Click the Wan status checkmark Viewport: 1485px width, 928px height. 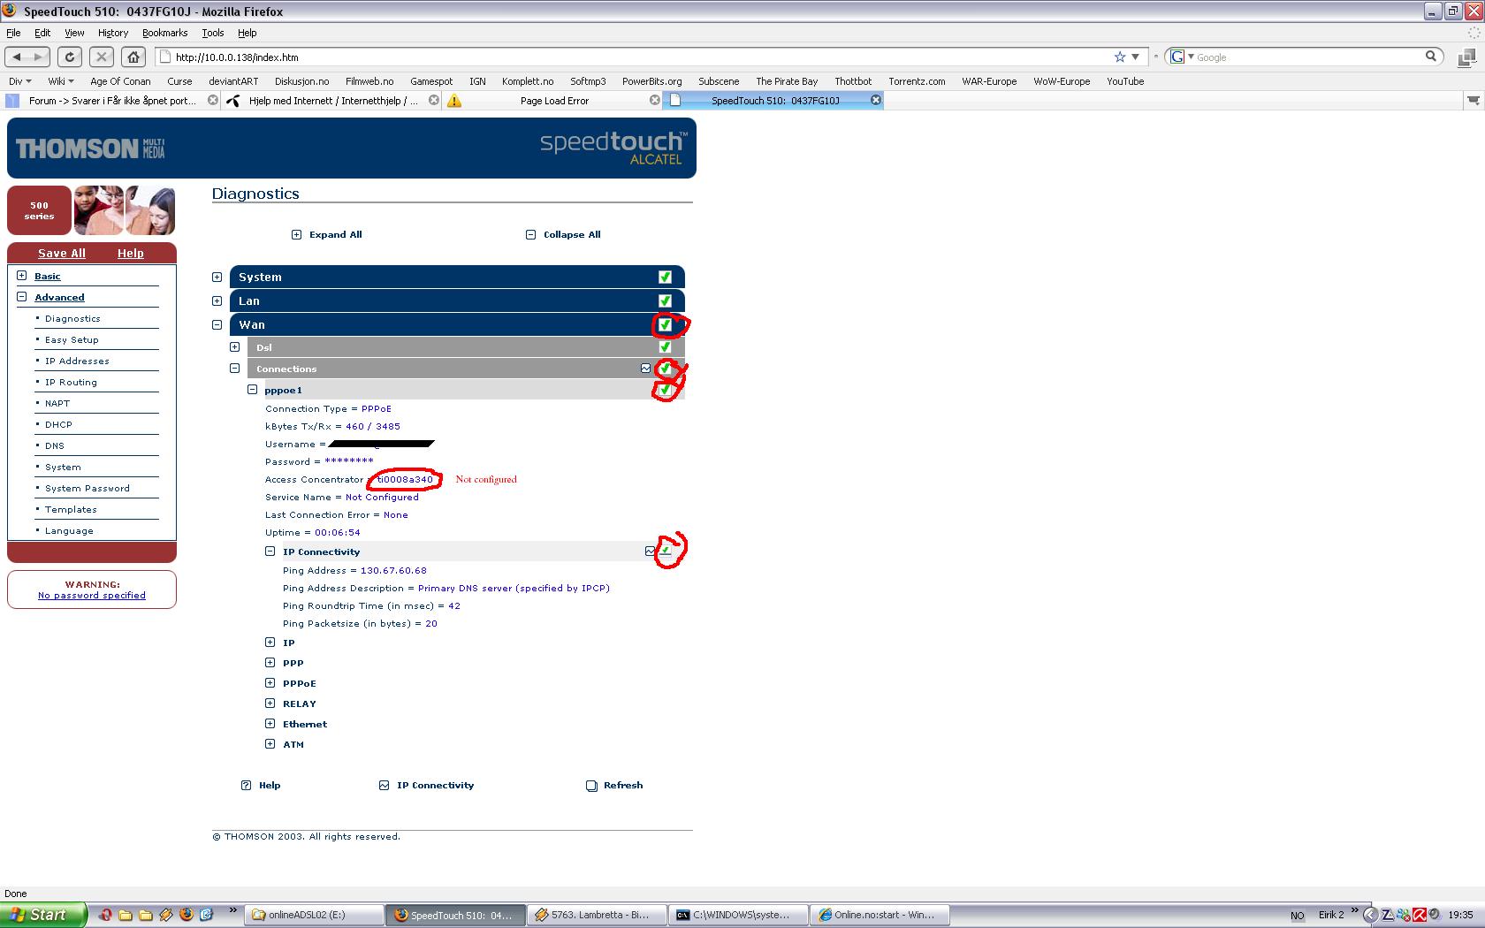[665, 324]
